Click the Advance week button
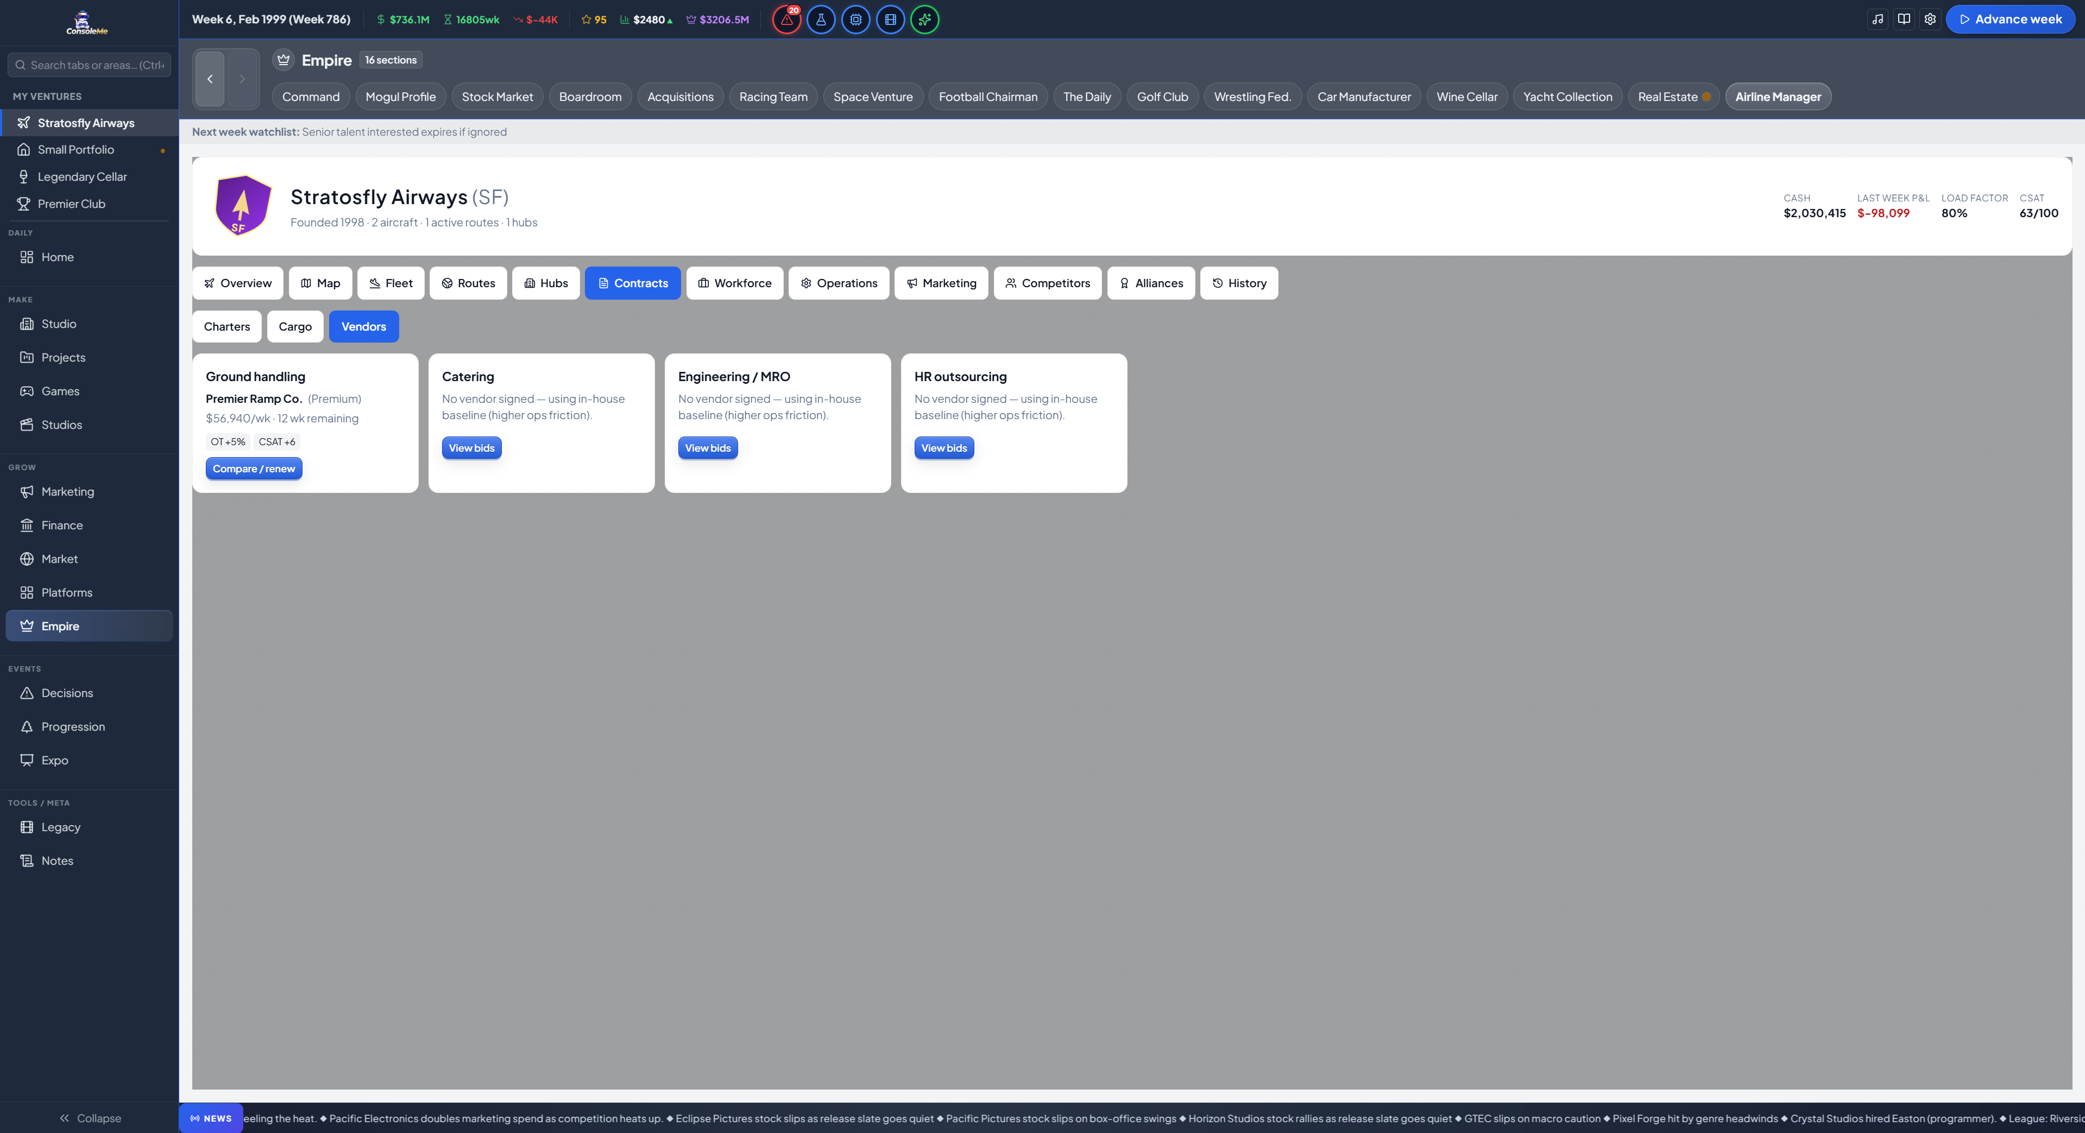2085x1133 pixels. click(2010, 20)
